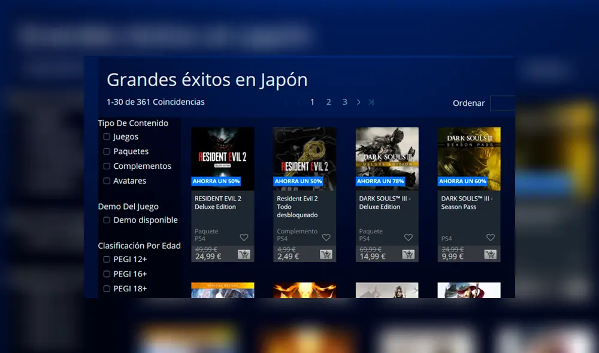Check the PEGI 18+ age rating filter
The width and height of the screenshot is (599, 353).
(107, 288)
